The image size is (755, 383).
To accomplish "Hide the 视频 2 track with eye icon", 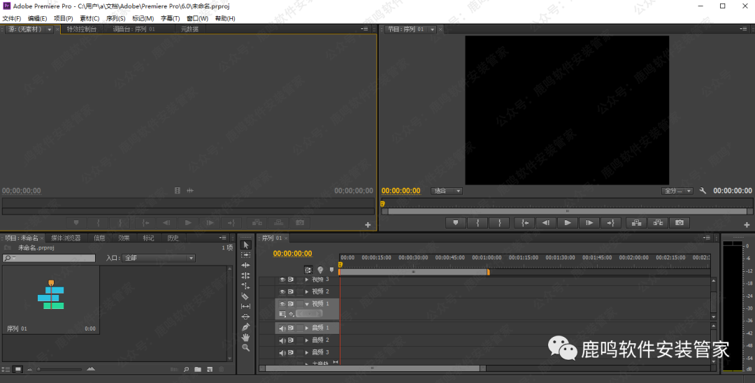I will pos(282,291).
